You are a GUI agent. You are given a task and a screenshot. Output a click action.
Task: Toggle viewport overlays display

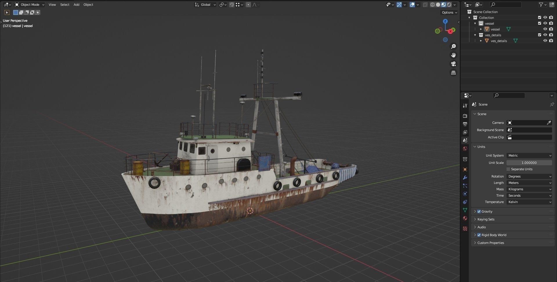click(x=412, y=5)
